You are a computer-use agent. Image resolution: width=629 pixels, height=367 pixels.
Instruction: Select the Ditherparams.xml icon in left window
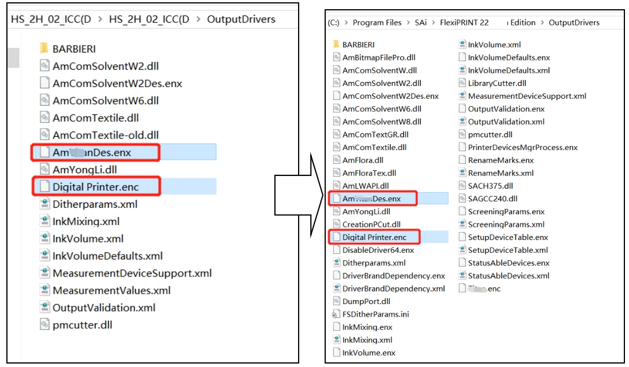(44, 204)
